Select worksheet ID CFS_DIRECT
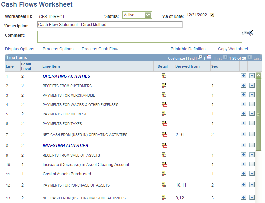Screen dimensions: 265x203 [52, 17]
